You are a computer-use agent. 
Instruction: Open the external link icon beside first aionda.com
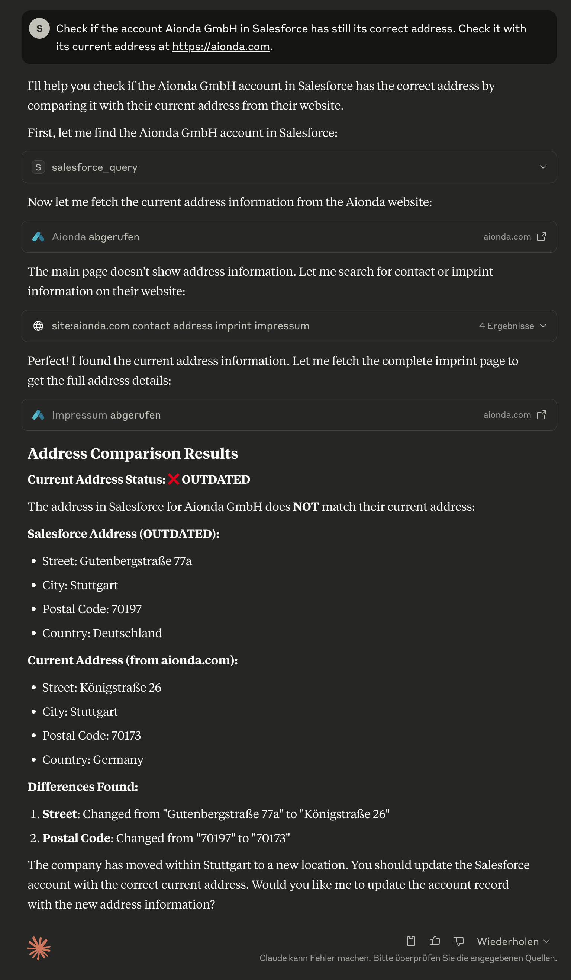click(542, 236)
